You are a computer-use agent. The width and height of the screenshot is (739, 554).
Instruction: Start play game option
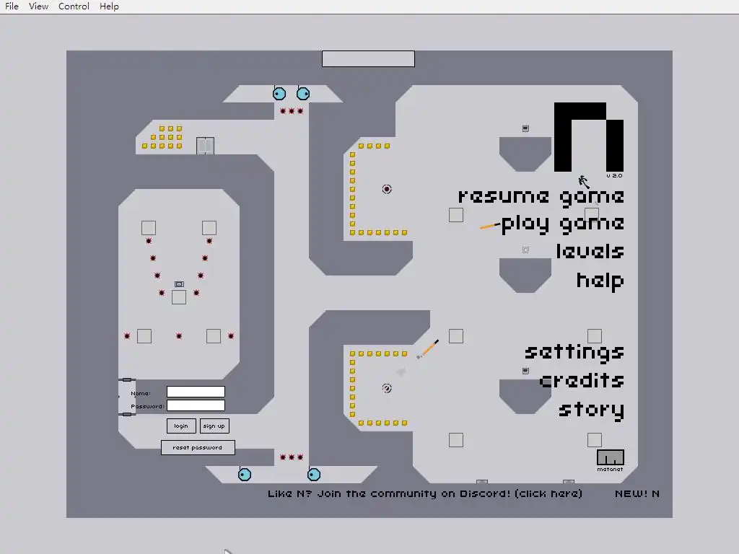tap(563, 224)
